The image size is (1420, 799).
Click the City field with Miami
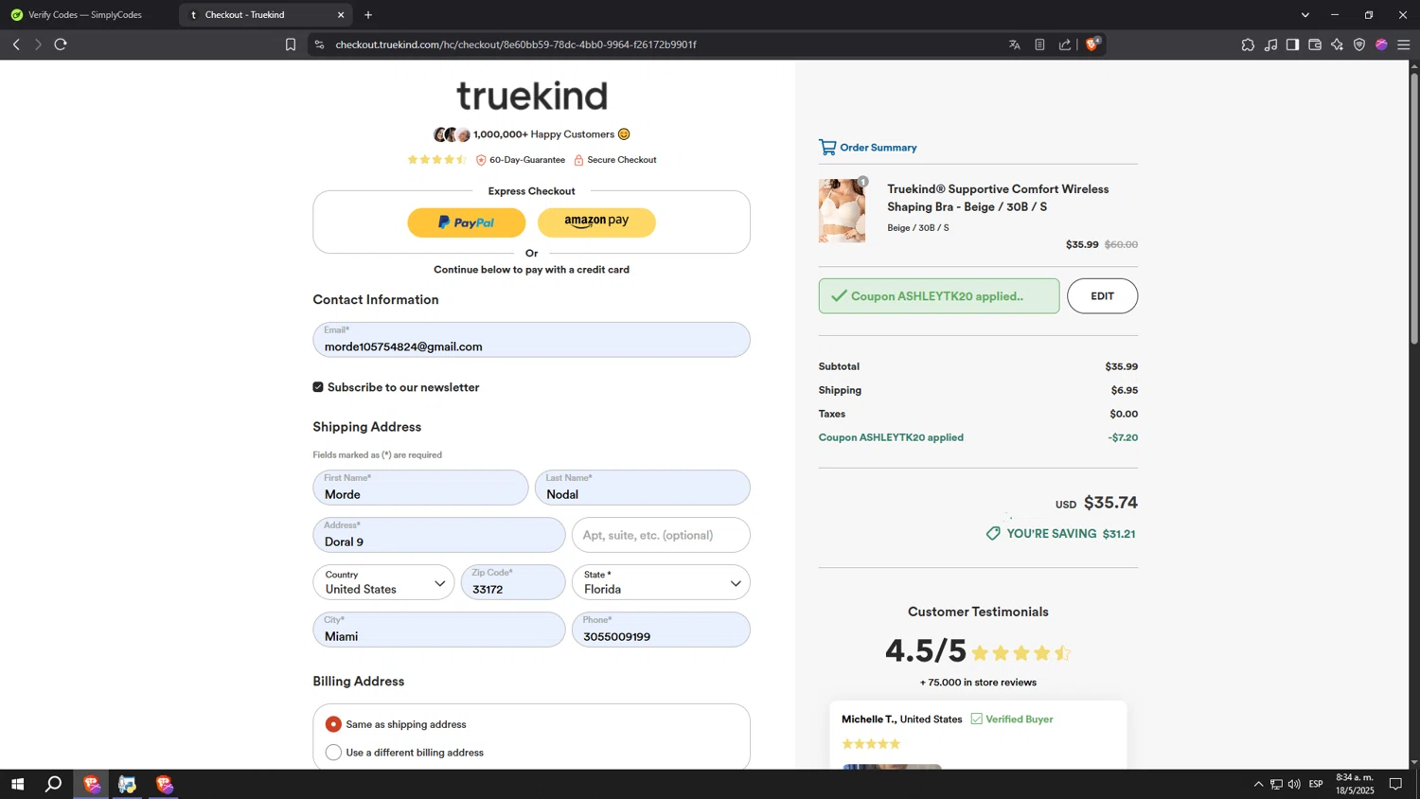[x=439, y=630]
